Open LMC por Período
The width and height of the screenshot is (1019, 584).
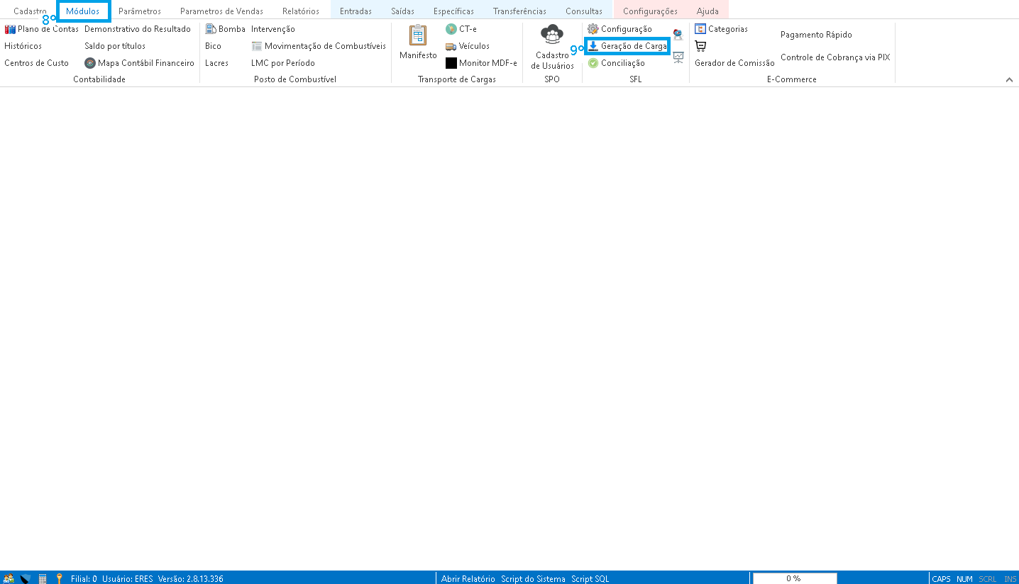pos(283,63)
